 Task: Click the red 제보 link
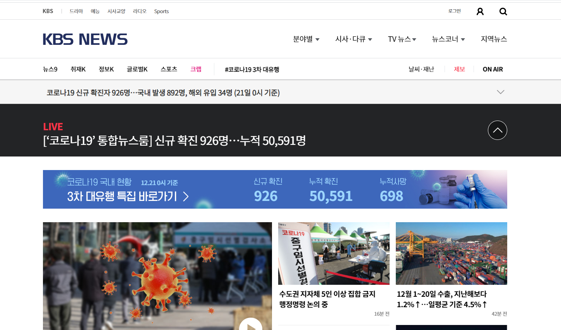coord(459,69)
